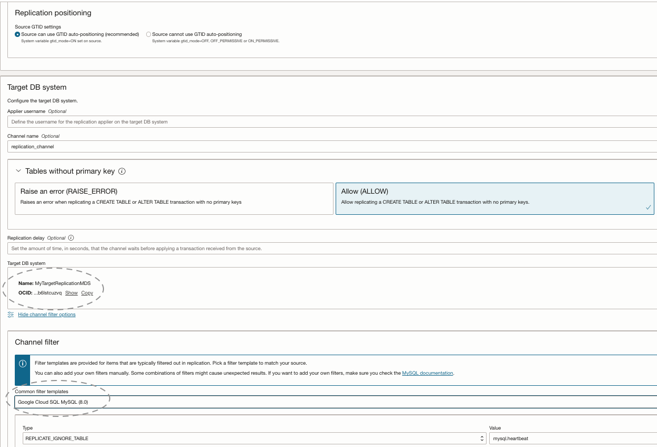
Task: Collapse the Tables without primary key section
Action: (18, 171)
